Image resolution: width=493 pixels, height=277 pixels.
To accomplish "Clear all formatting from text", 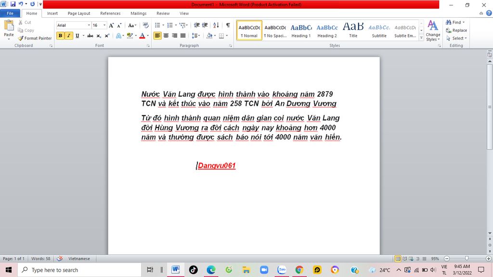I will click(145, 25).
